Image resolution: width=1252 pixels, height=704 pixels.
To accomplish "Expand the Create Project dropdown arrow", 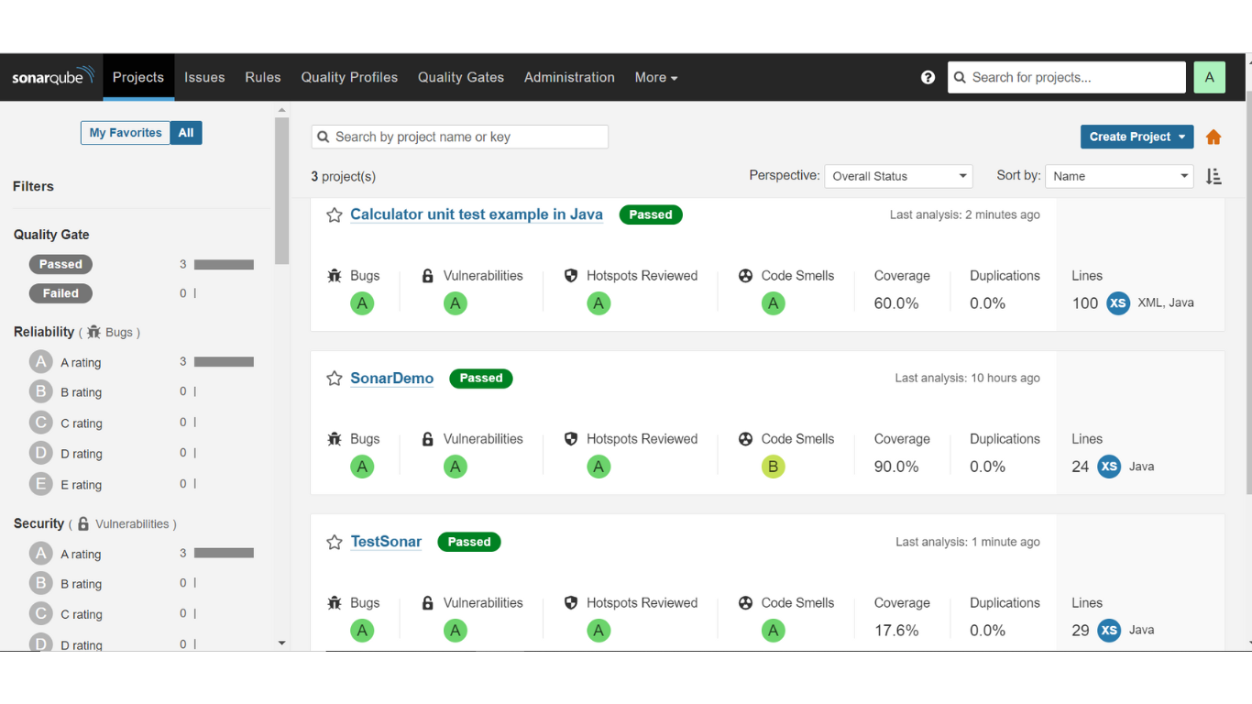I will (1182, 136).
